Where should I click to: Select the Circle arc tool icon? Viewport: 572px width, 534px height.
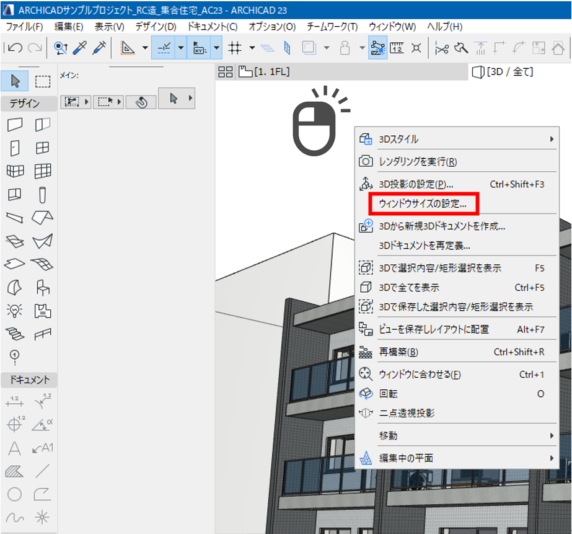15,494
